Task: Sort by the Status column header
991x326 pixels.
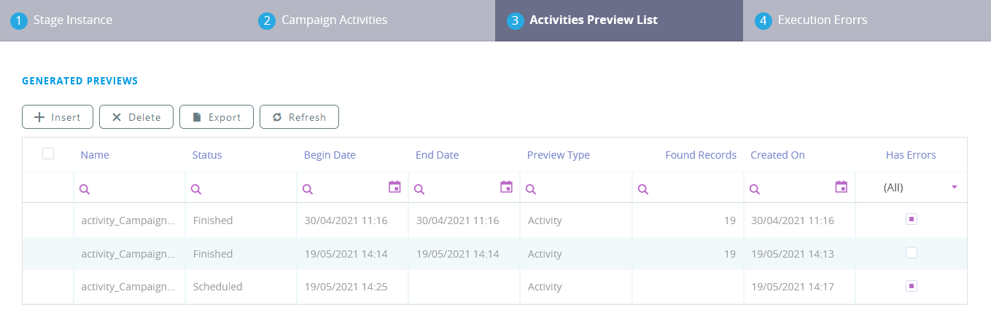Action: click(x=207, y=155)
